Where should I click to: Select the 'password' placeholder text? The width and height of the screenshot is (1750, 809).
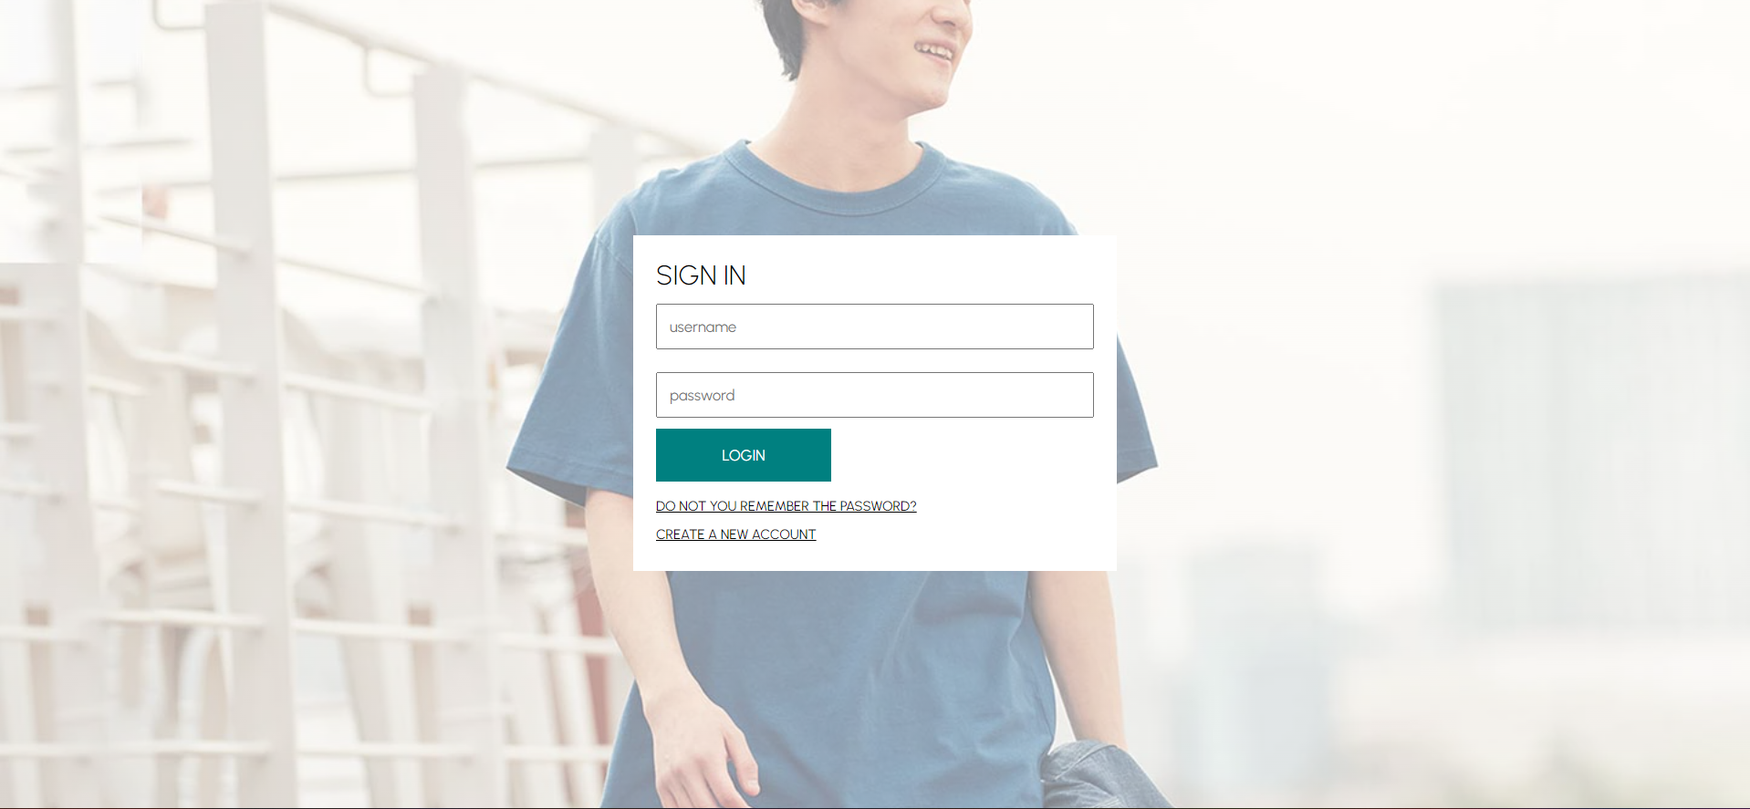tap(702, 396)
